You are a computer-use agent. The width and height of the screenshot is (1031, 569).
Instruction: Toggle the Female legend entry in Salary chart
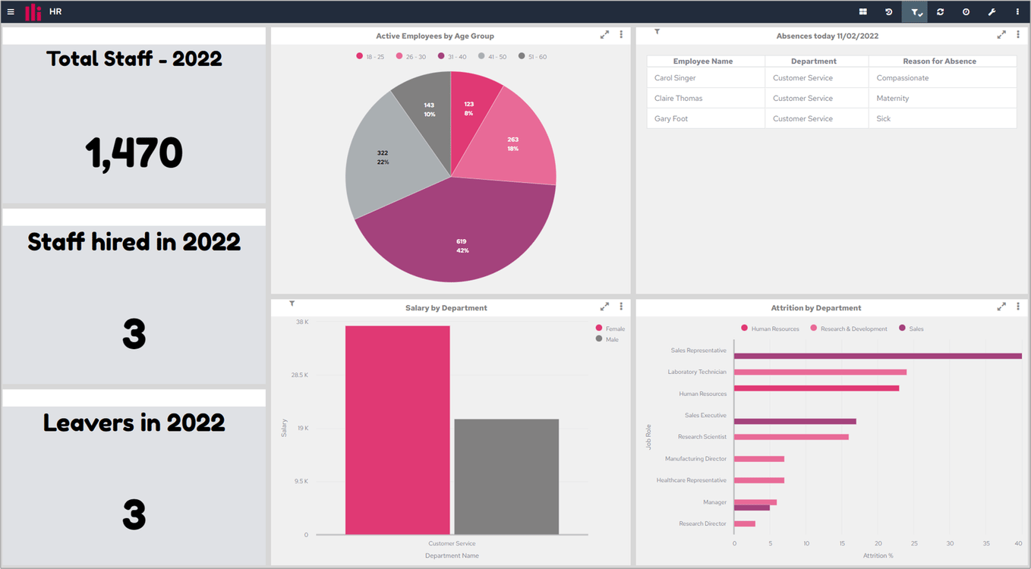[x=610, y=329]
